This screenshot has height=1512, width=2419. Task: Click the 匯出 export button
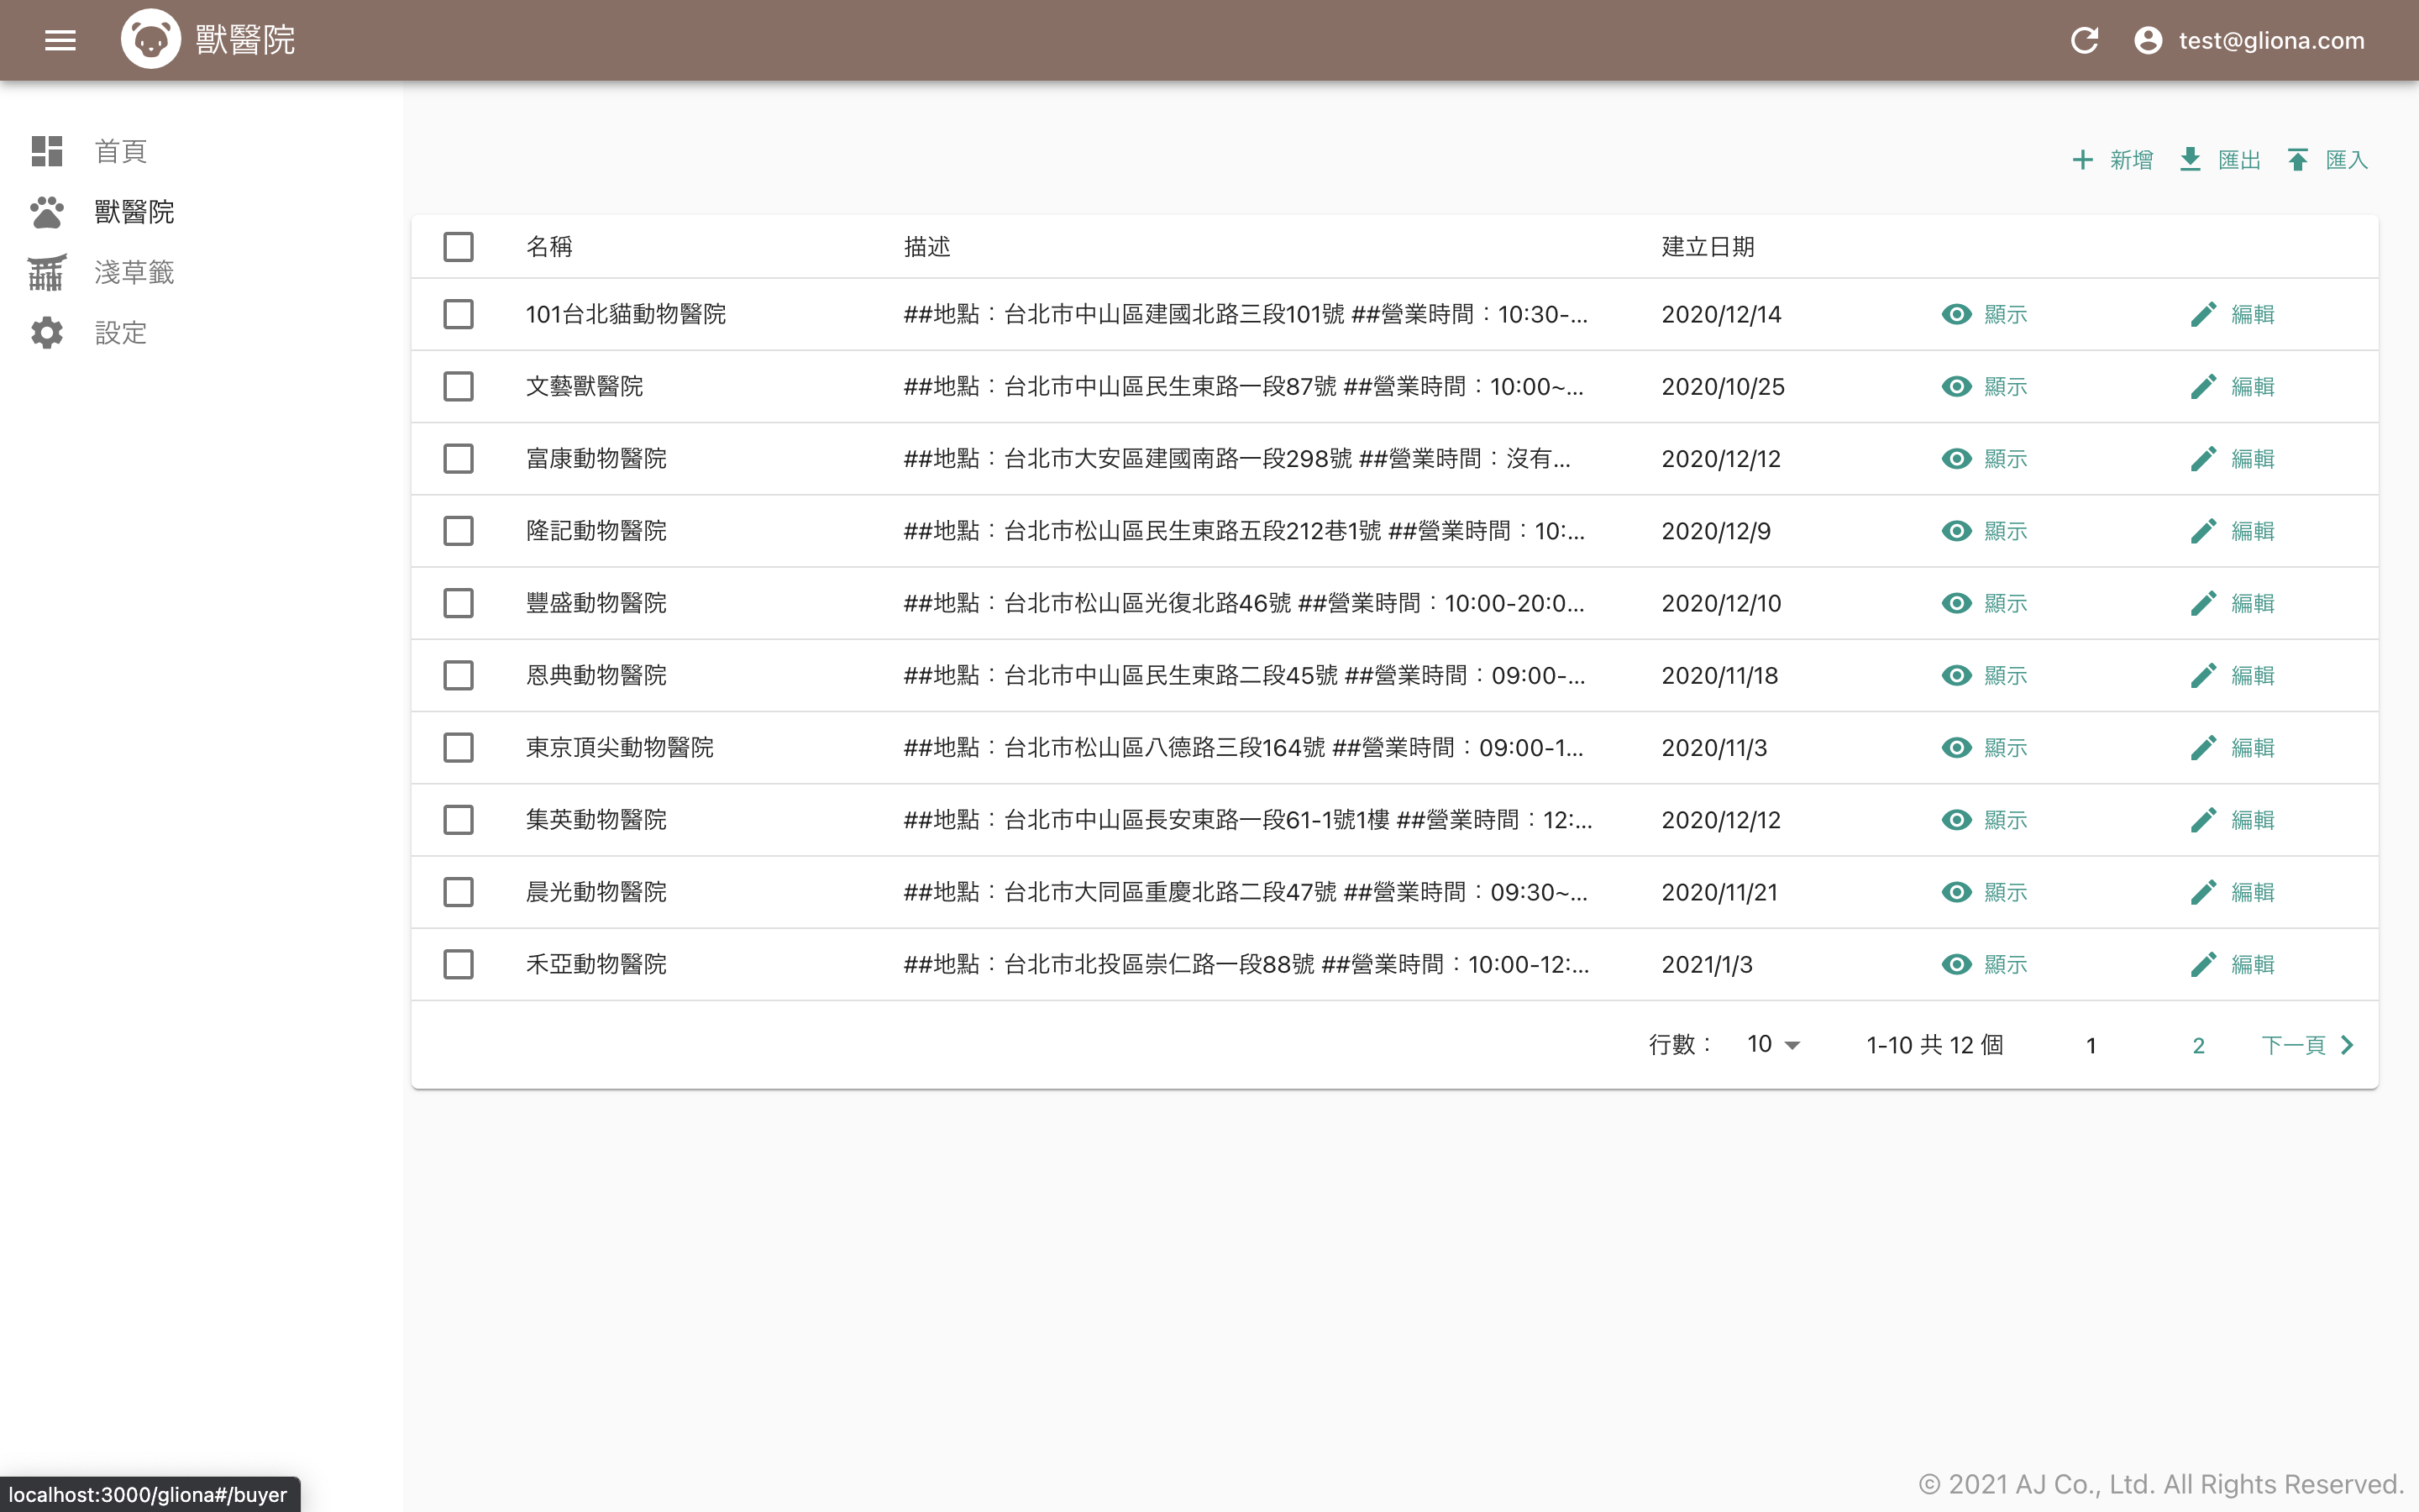coord(2220,160)
